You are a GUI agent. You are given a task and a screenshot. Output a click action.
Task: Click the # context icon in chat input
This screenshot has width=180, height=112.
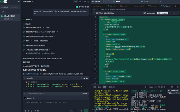point(28,111)
